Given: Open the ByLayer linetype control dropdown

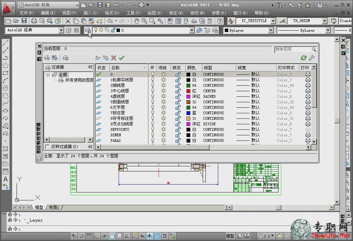Looking at the screenshot, I should pyautogui.click(x=328, y=30).
